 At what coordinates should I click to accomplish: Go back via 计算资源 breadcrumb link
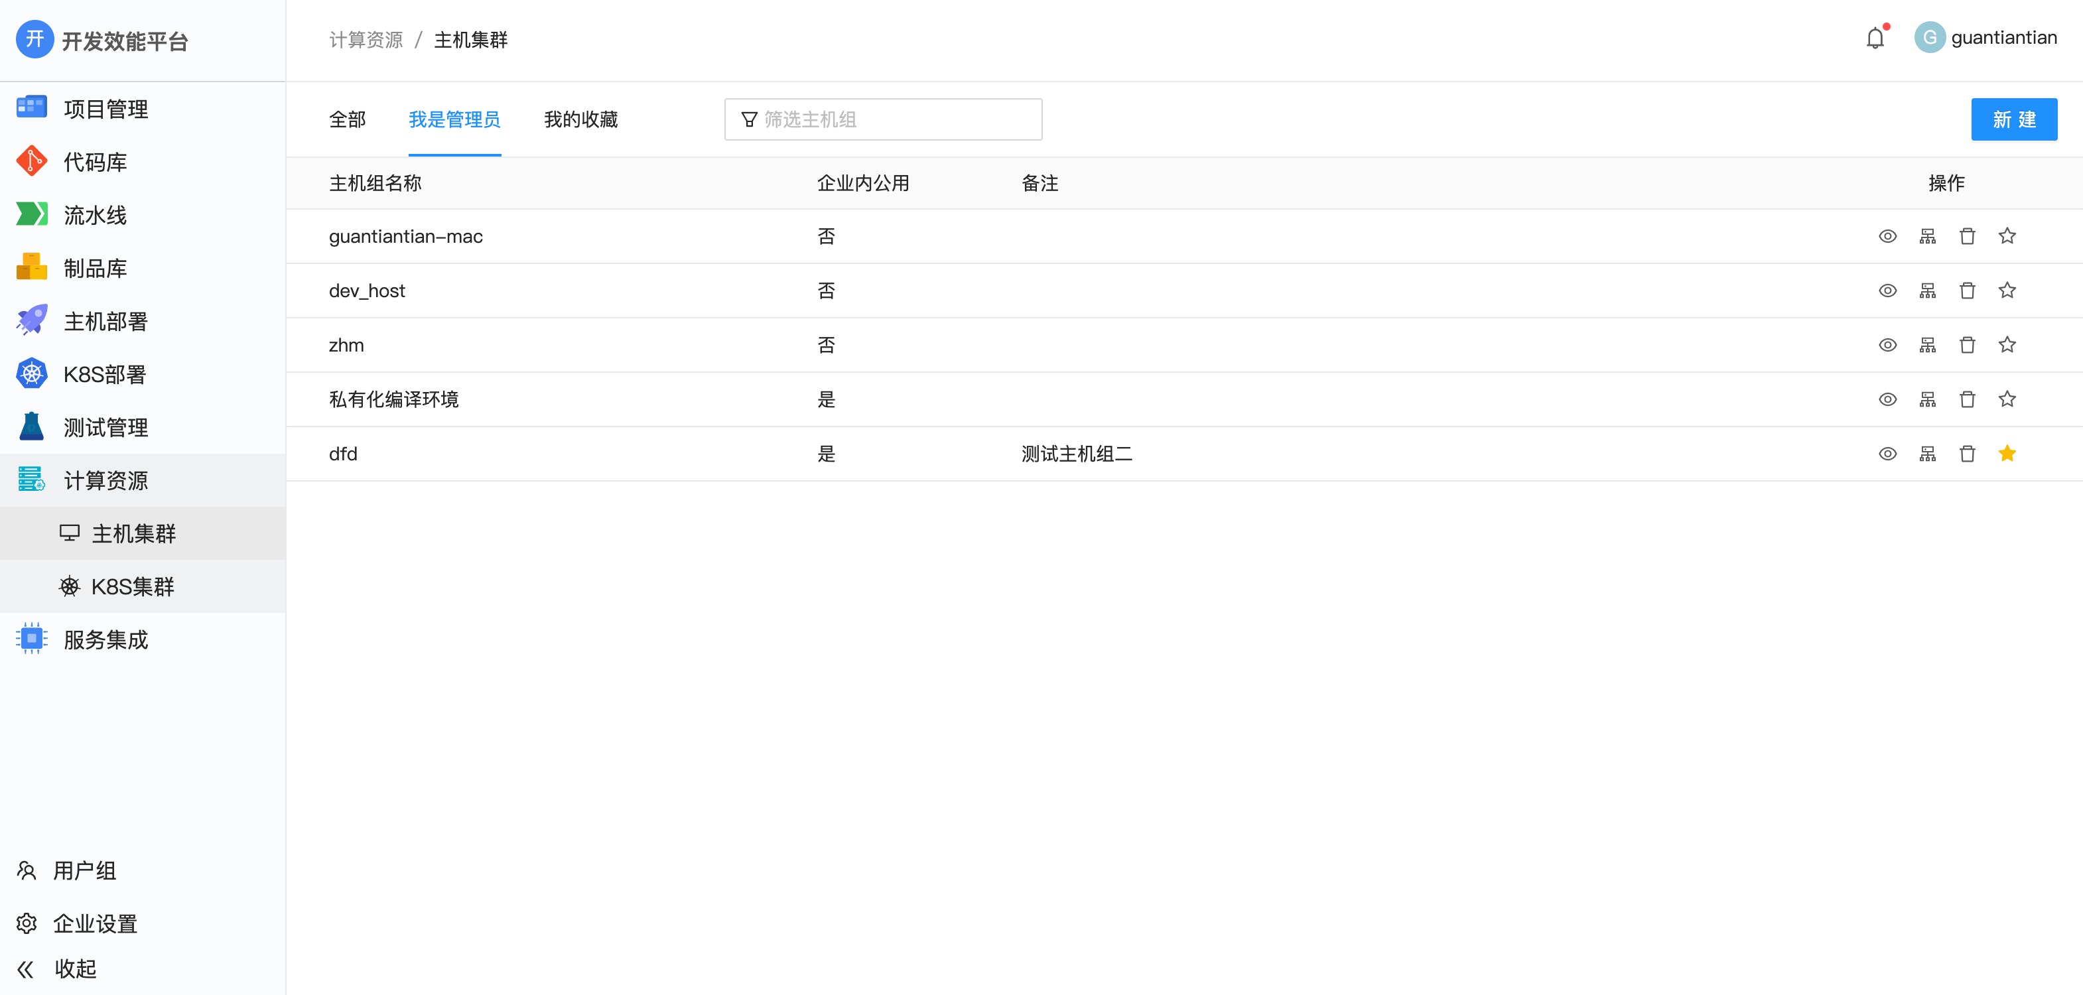click(366, 38)
